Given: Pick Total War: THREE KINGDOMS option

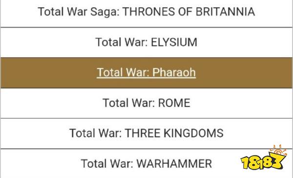Looking at the screenshot, I should click(146, 133).
